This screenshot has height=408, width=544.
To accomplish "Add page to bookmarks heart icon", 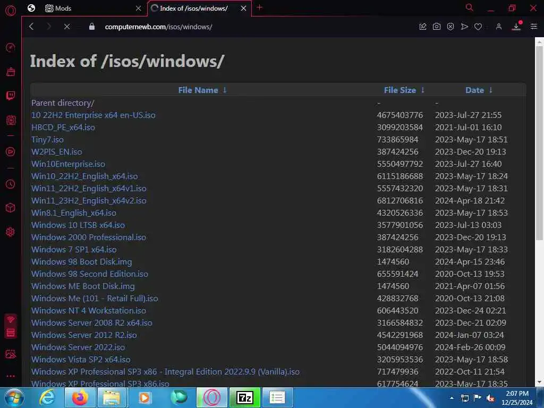I will 478,27.
